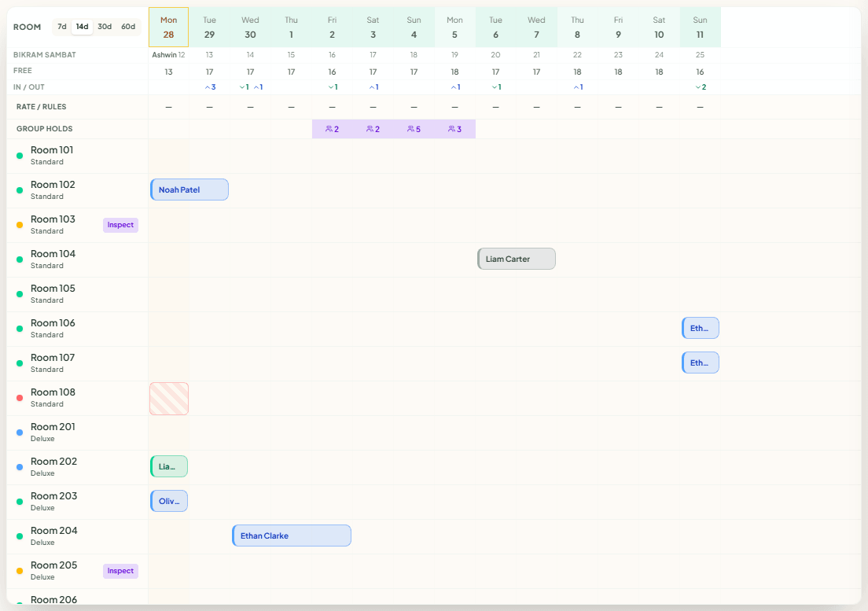The width and height of the screenshot is (868, 611).
Task: Click the Inspect badge on Room 103
Action: 120,225
